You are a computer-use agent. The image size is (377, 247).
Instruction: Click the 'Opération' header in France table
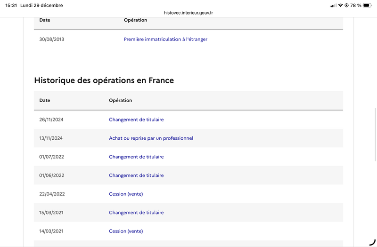pos(120,101)
